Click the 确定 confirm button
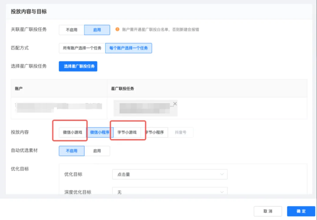317x220 pixels. point(301,211)
